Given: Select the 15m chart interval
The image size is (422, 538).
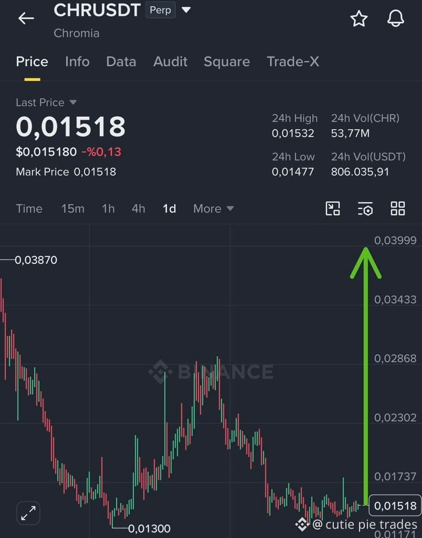Looking at the screenshot, I should (x=72, y=208).
